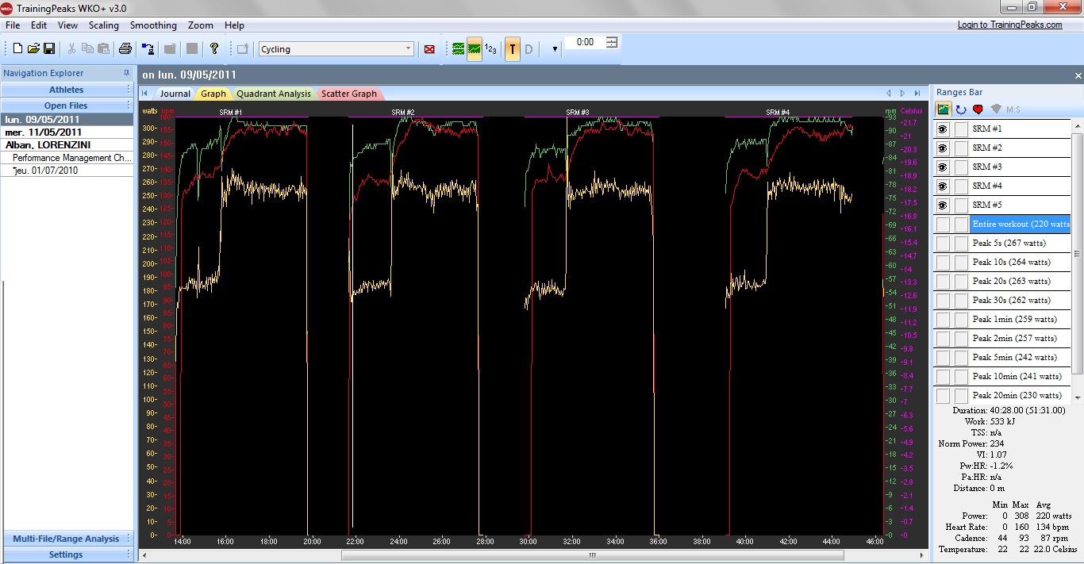Image resolution: width=1084 pixels, height=564 pixels.
Task: Toggle visibility eye for SRM #2
Action: tap(943, 148)
